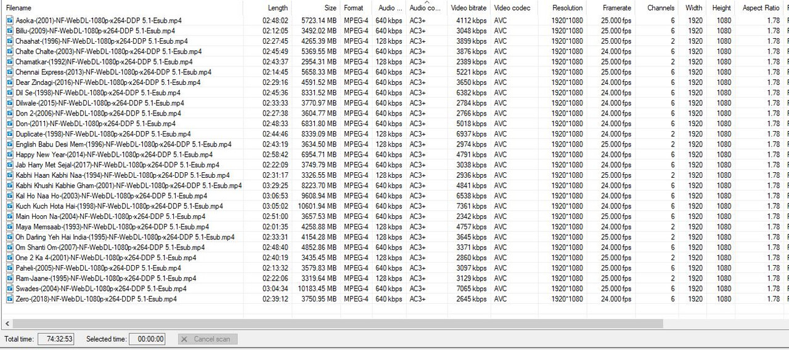Select the Paheli-(2005) file name
789x350 pixels.
(99, 268)
